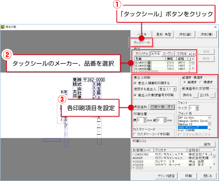This screenshot has width=219, height=181.
Task: Click the 追加 button in 印刷リスト
Action: (207, 144)
